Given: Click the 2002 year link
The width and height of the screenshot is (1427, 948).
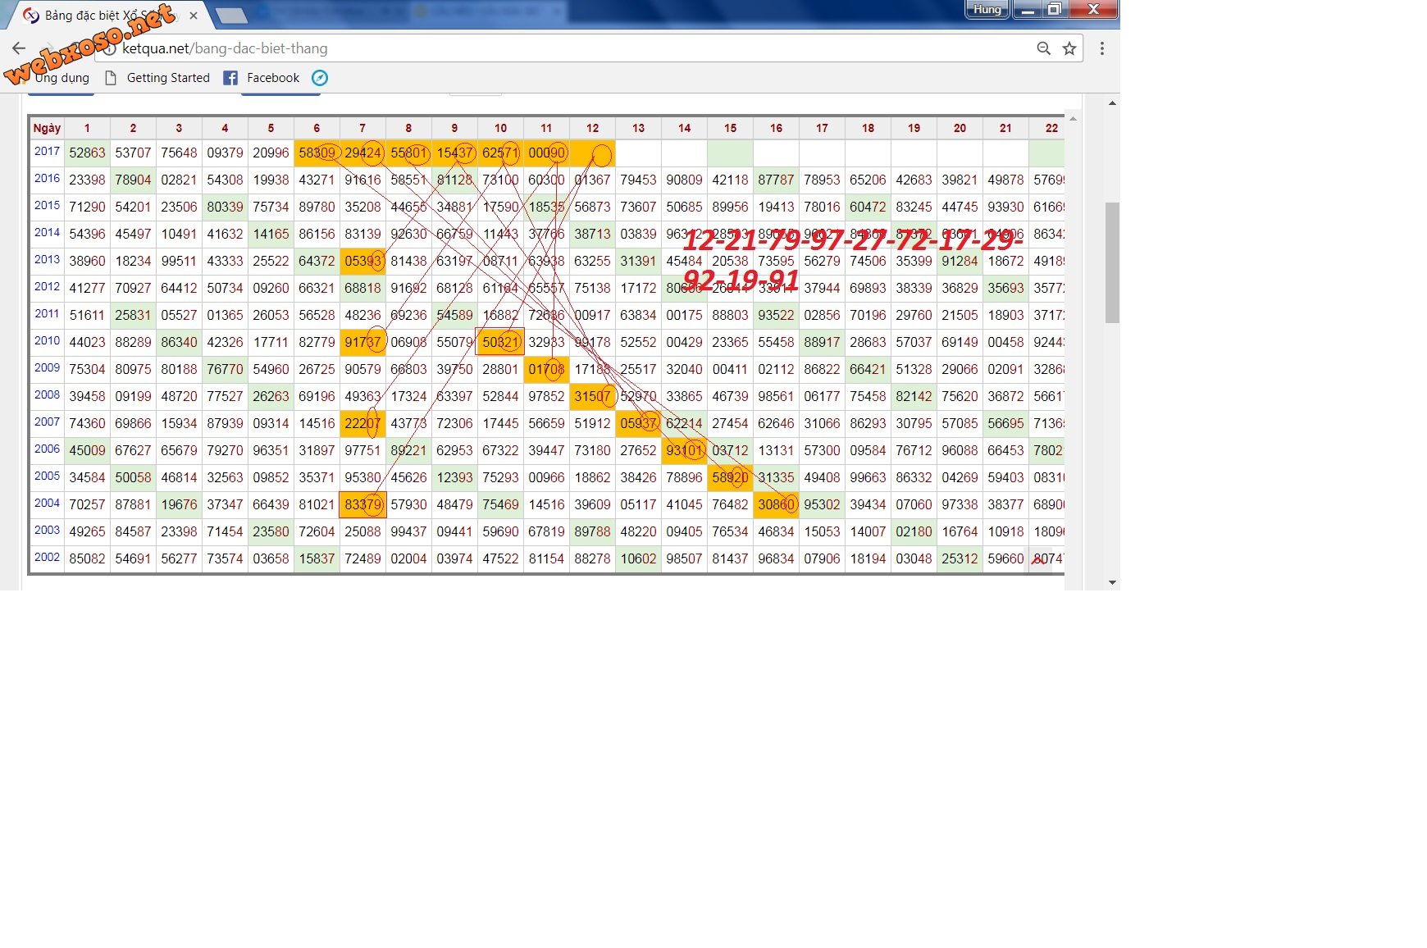Looking at the screenshot, I should click(x=47, y=558).
